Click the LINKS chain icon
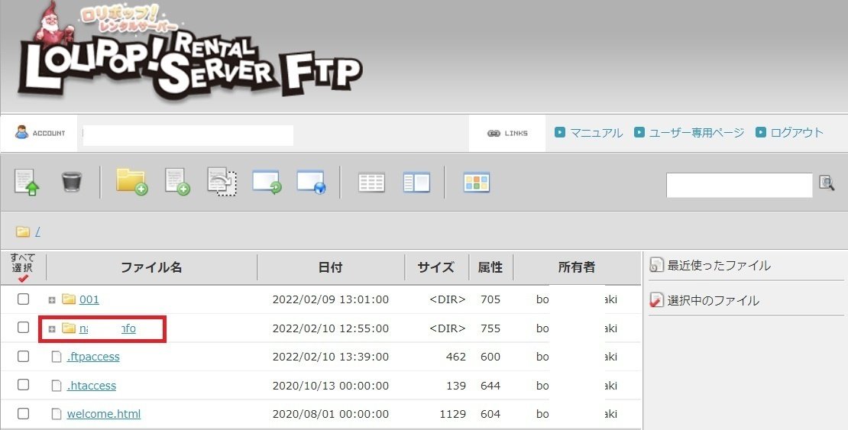This screenshot has height=430, width=848. tap(494, 133)
